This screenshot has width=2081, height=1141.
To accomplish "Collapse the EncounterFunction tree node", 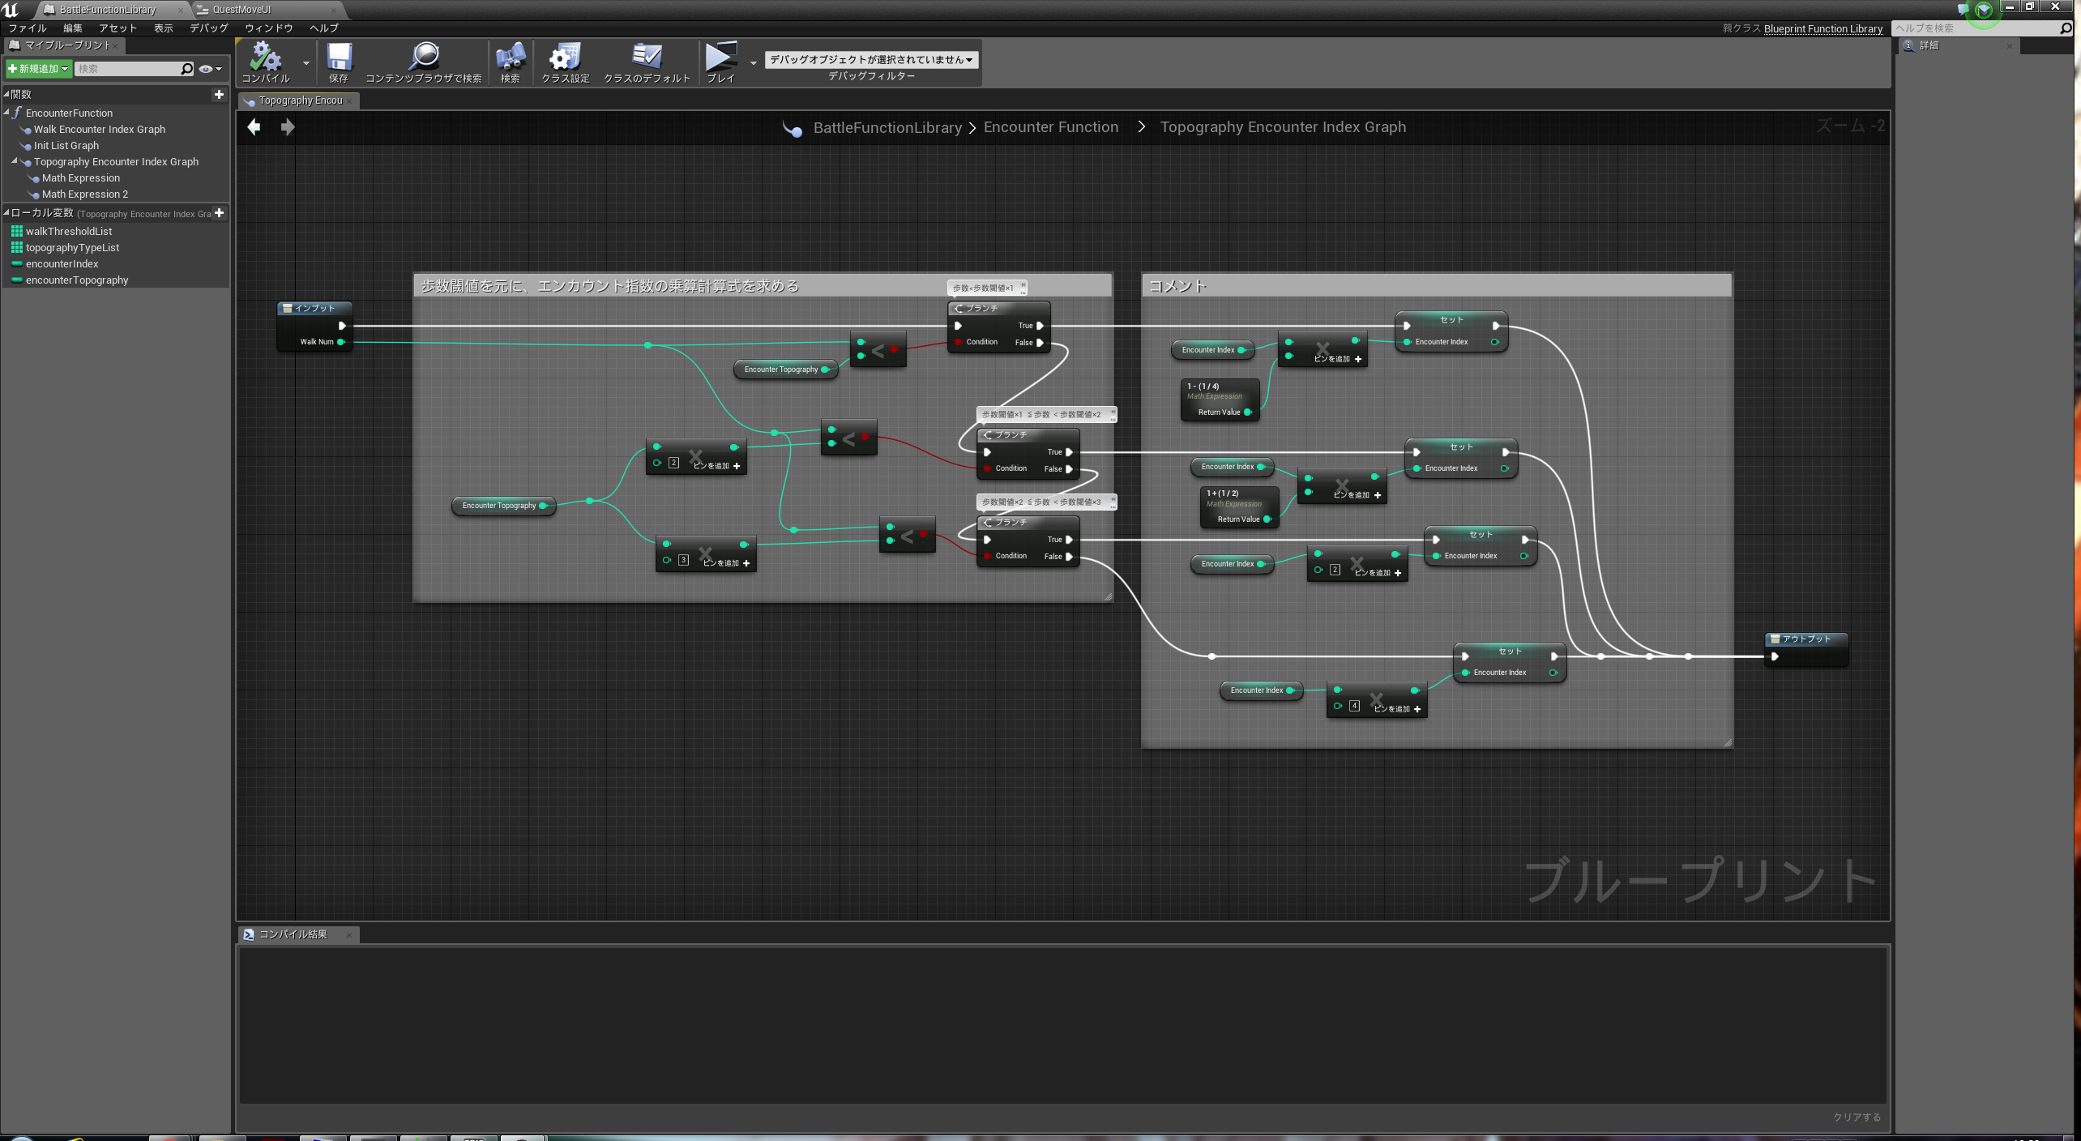I will pyautogui.click(x=6, y=113).
